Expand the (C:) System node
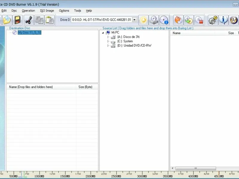Image resolution: width=239 pixels, height=179 pixels. 108,41
